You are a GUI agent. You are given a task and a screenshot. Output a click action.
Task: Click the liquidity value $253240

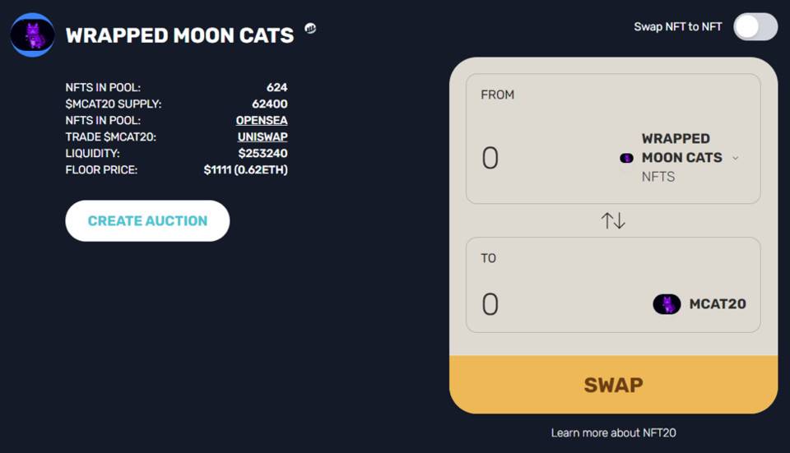point(263,154)
